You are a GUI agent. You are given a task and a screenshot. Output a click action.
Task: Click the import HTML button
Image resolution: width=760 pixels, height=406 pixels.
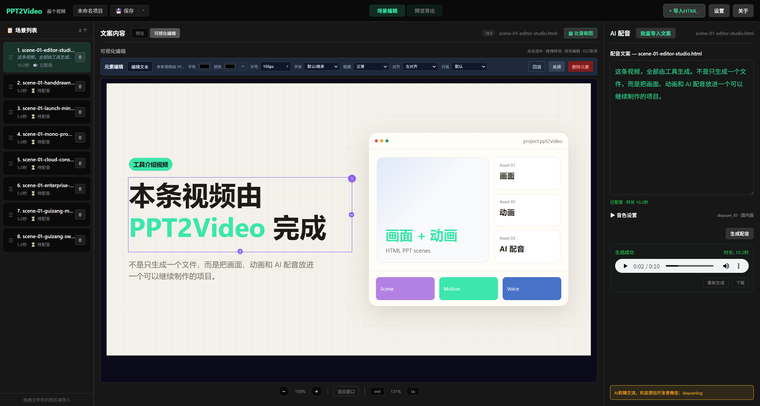(684, 11)
